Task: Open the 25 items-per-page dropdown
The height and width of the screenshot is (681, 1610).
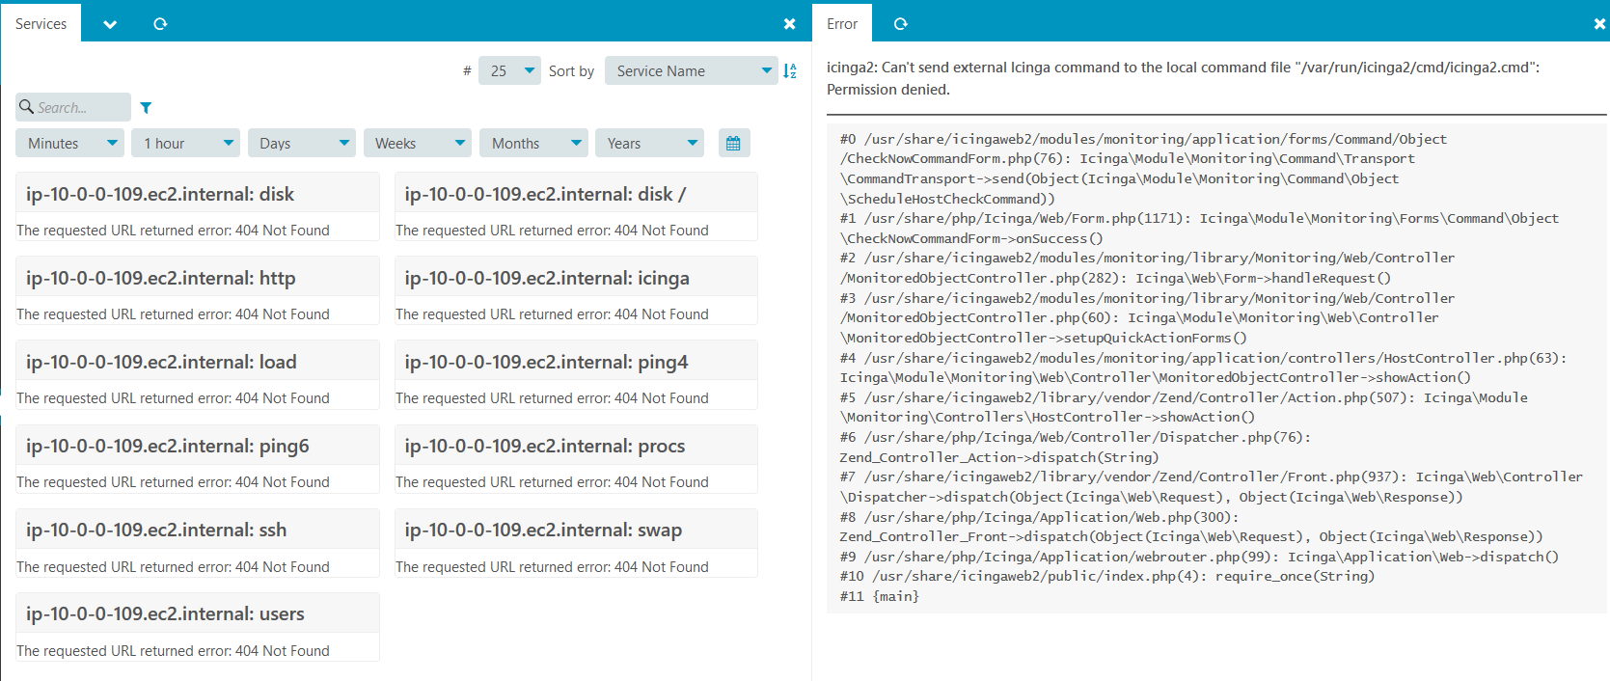Action: pyautogui.click(x=509, y=70)
